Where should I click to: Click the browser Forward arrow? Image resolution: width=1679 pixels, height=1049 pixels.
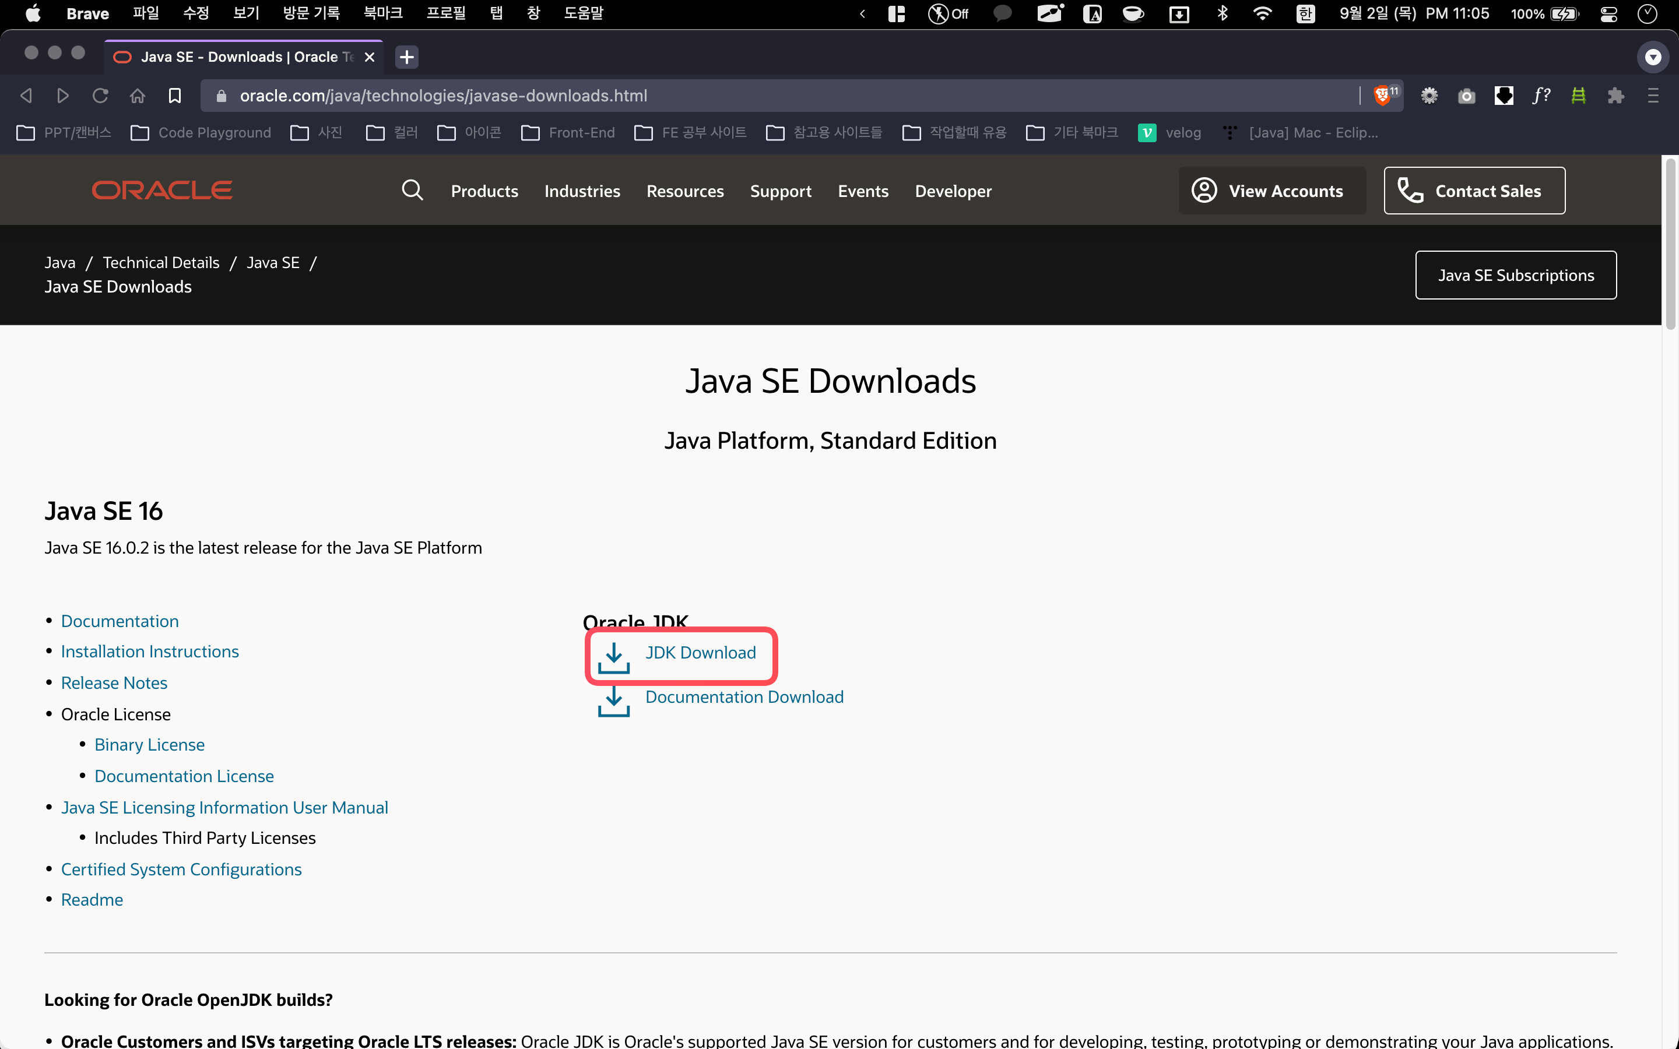[x=62, y=96]
